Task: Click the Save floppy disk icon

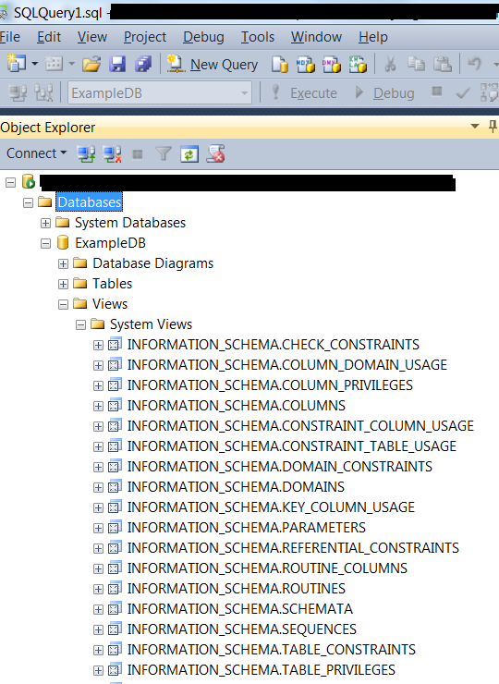Action: tap(117, 65)
